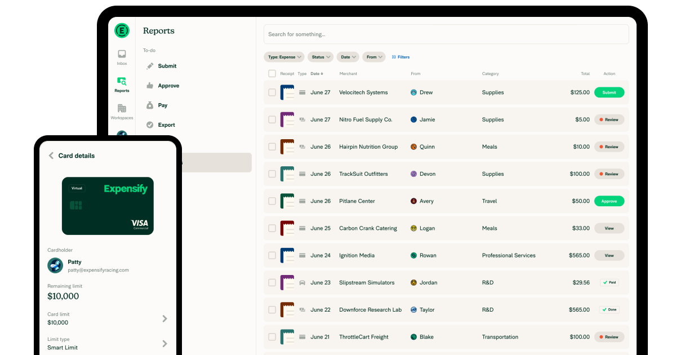Click Review button for TrackSuit Outfitters

point(610,174)
